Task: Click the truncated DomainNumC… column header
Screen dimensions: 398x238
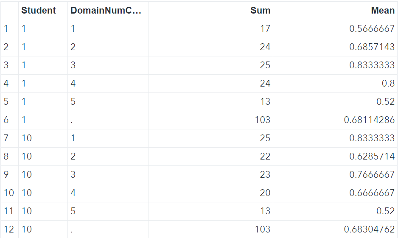Action: pyautogui.click(x=105, y=11)
